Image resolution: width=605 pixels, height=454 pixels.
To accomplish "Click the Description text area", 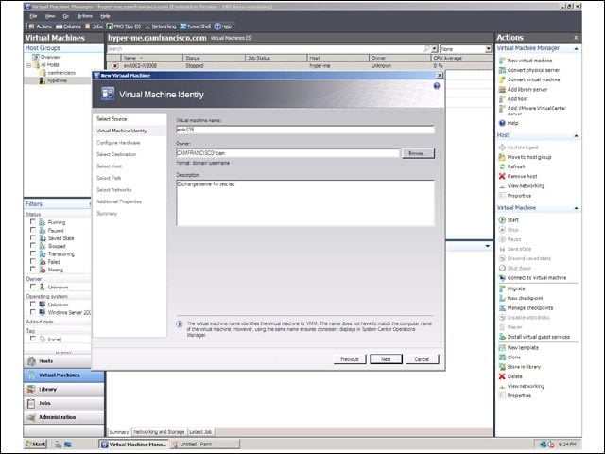I will point(305,202).
